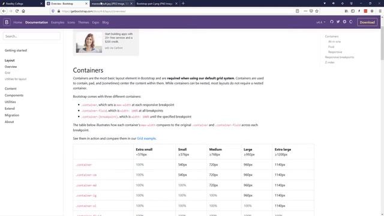The image size is (384, 216).
Task: Click the browser forward arrow
Action: 11,11
